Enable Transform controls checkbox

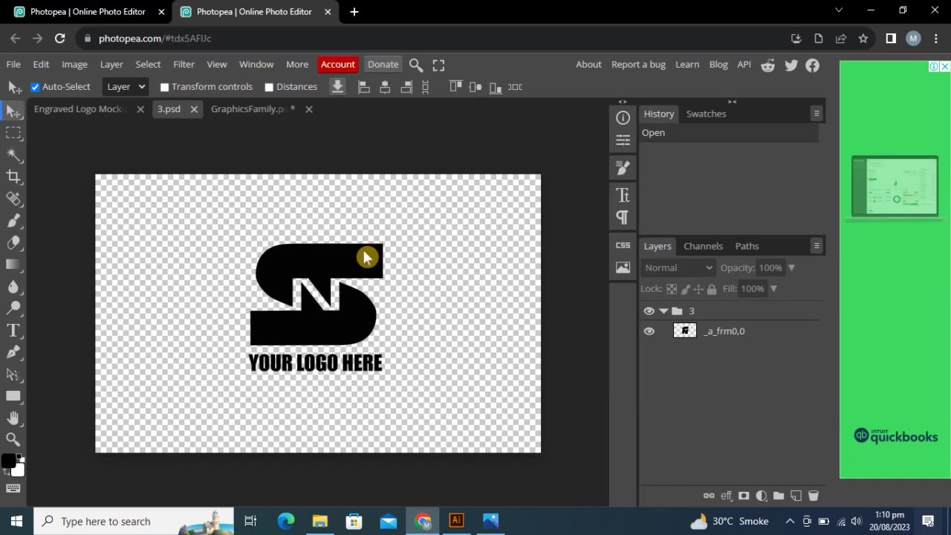(165, 87)
